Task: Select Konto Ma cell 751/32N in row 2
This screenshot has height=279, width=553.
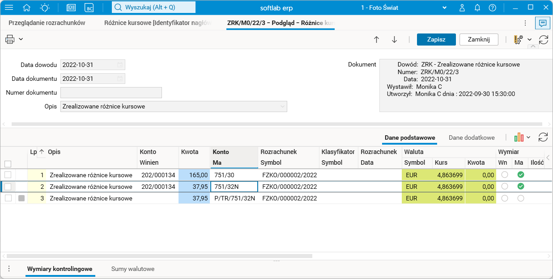Action: pyautogui.click(x=234, y=187)
